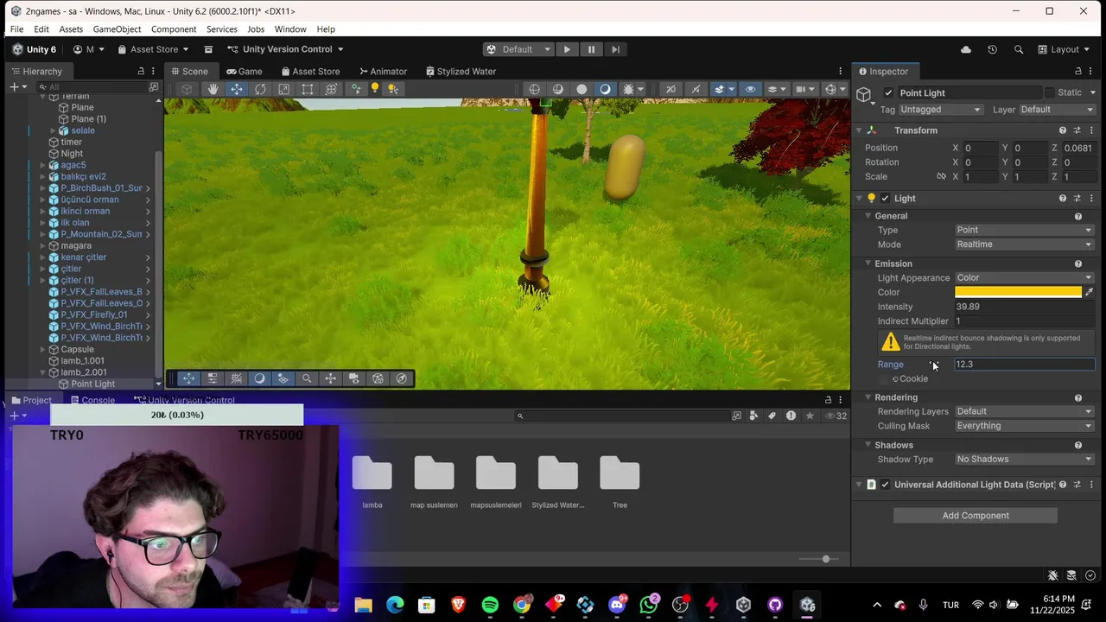This screenshot has height=622, width=1106.
Task: Toggle Point Light active checkbox
Action: point(888,92)
